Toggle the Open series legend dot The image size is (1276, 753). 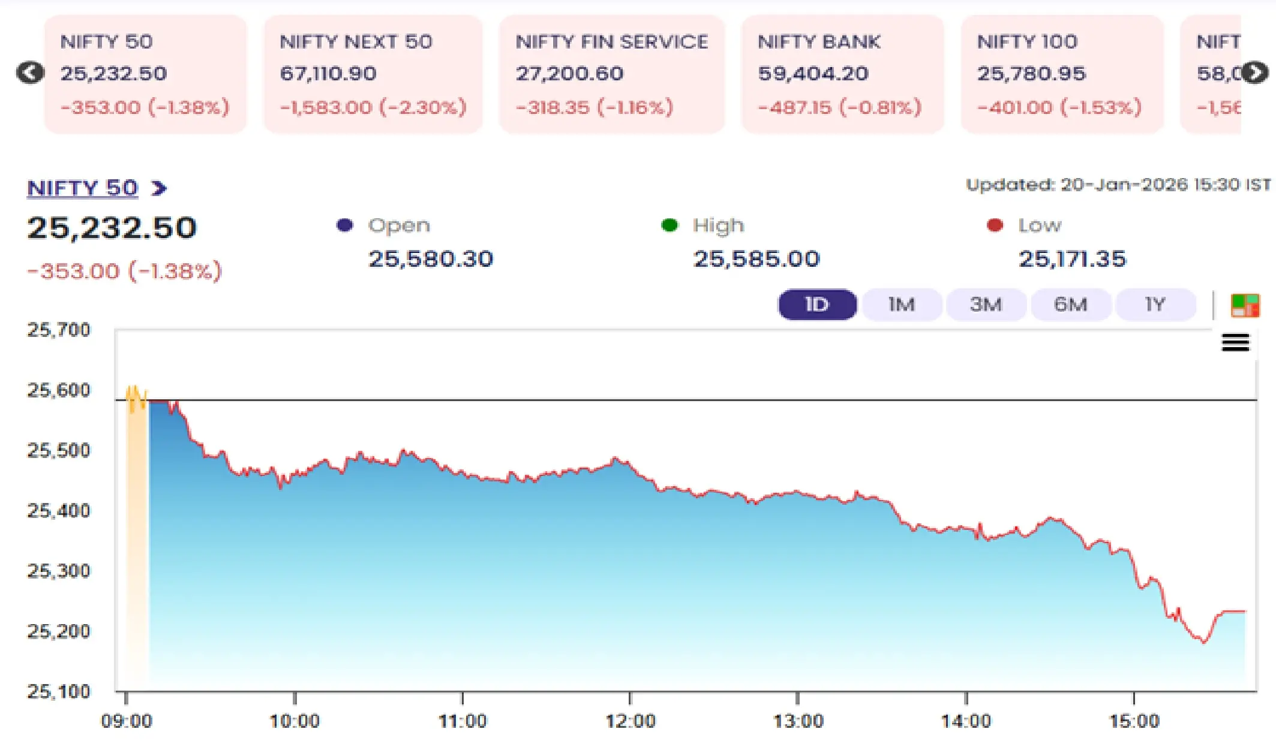point(345,225)
